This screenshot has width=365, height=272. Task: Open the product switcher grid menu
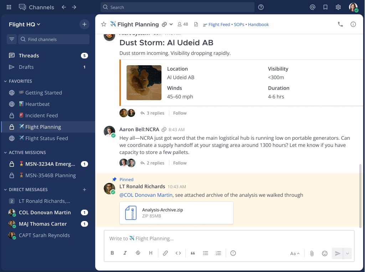tap(9, 7)
